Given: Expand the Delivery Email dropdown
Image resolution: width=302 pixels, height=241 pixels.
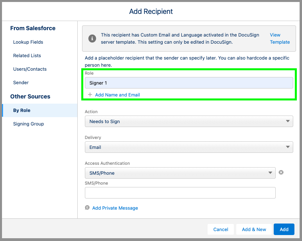Looking at the screenshot, I should [189, 147].
